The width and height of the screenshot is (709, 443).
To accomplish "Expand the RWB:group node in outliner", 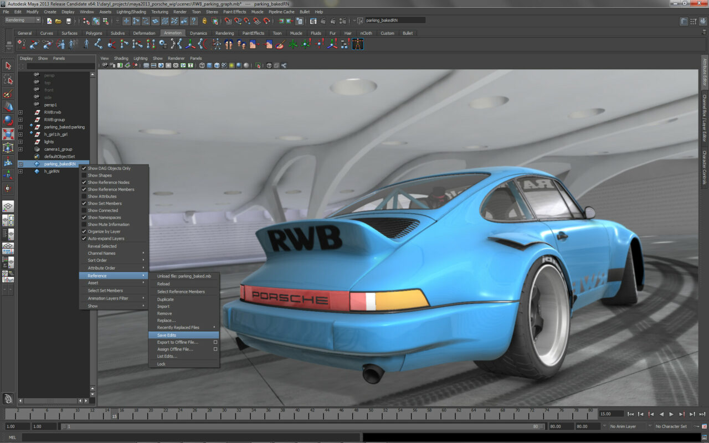I will click(20, 120).
